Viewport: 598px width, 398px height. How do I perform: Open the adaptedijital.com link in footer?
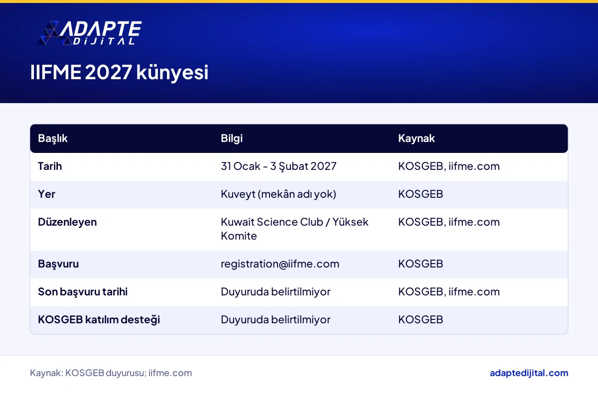pyautogui.click(x=529, y=373)
